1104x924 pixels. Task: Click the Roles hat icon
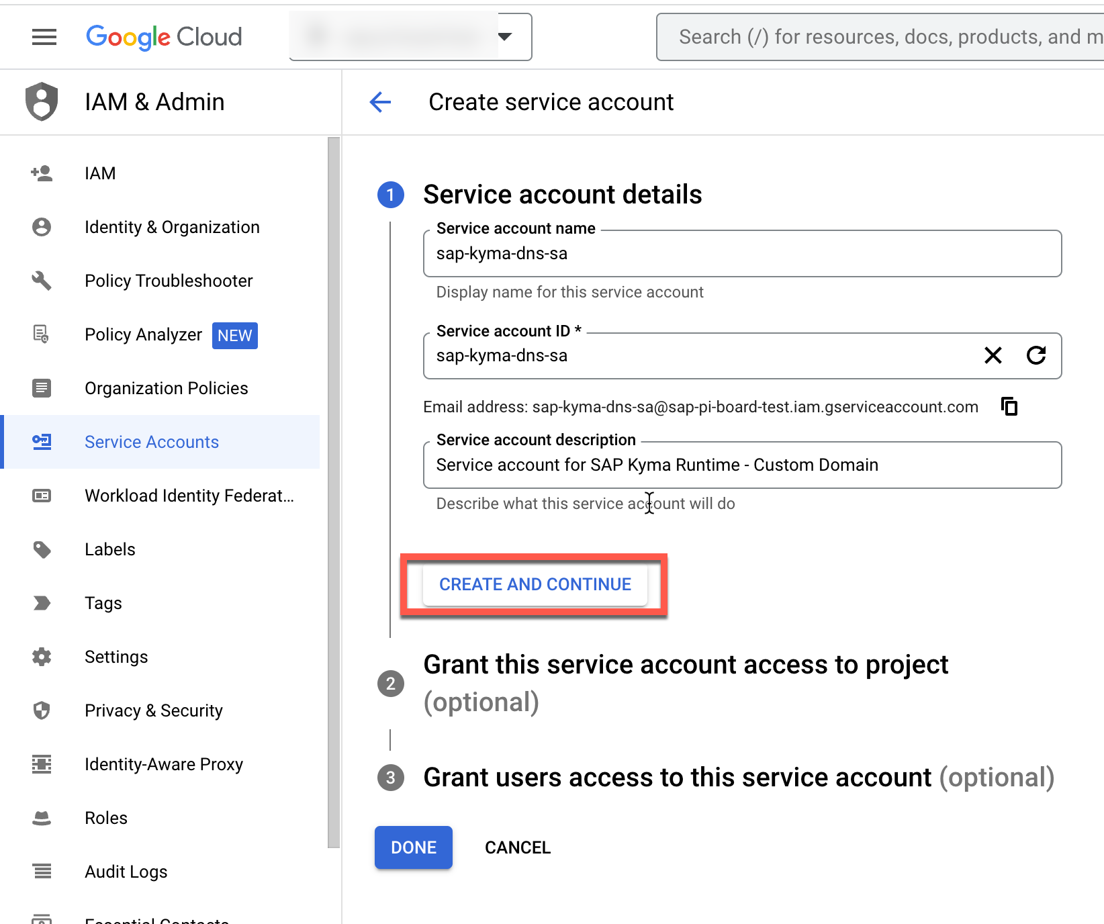(x=42, y=818)
